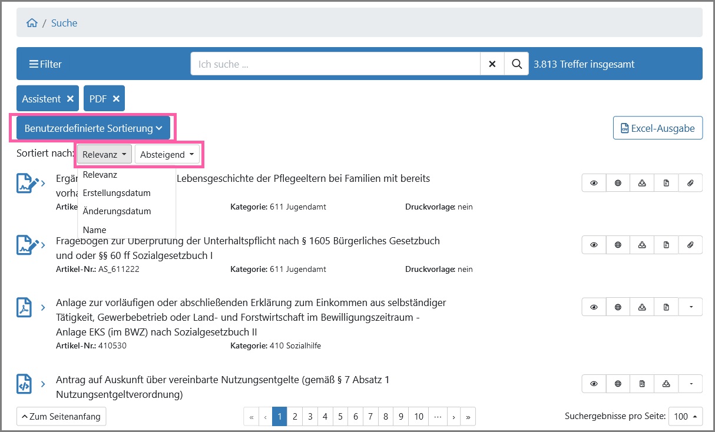The width and height of the screenshot is (715, 432).
Task: Expand the Anlage EKS entry chevron
Action: pyautogui.click(x=43, y=307)
